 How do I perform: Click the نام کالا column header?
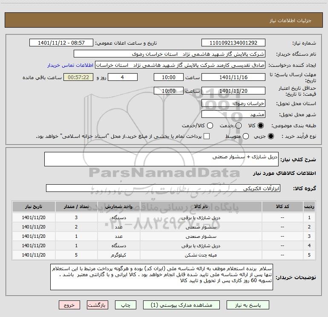tap(201, 206)
